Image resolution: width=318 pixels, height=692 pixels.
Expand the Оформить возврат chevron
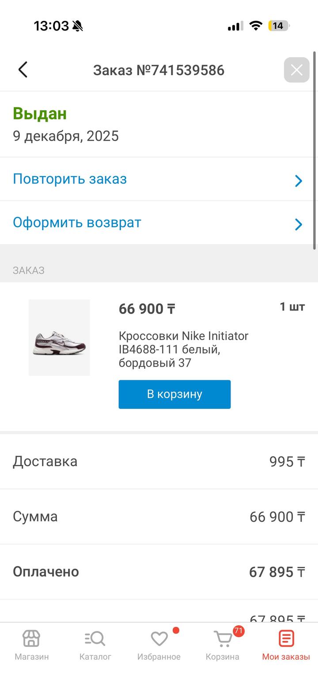(299, 224)
